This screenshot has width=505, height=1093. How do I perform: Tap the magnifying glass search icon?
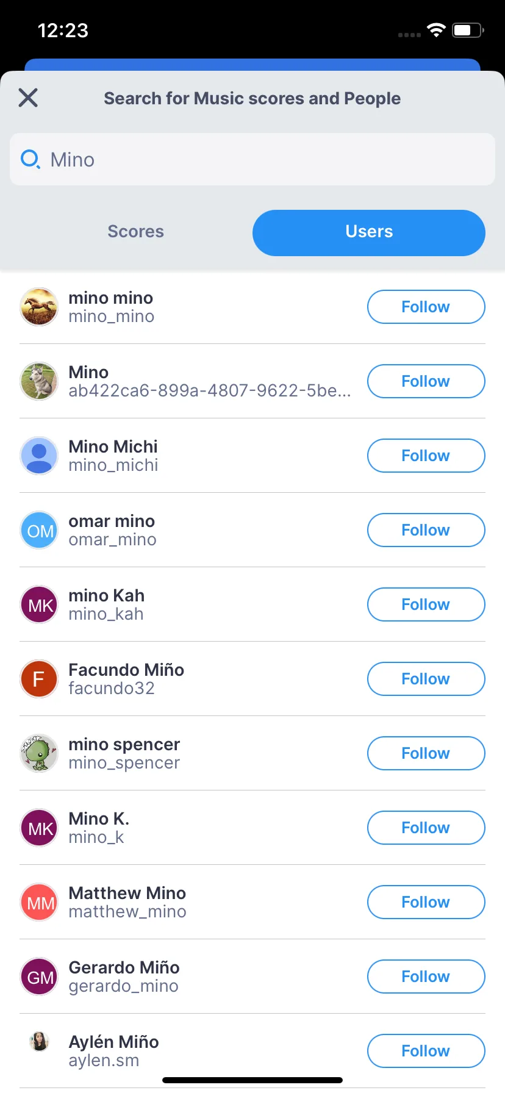[30, 160]
